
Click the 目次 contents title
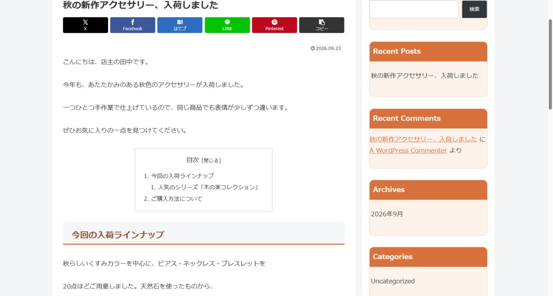pos(193,160)
